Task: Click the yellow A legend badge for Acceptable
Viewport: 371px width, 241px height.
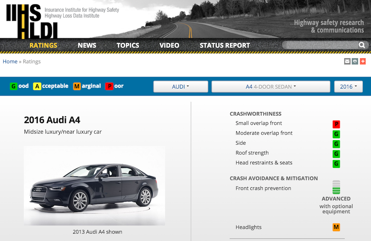Action: point(37,86)
